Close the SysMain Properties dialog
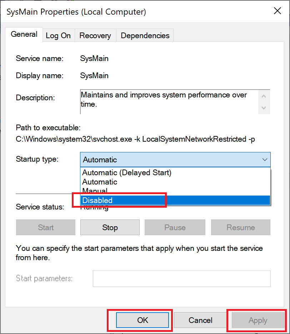The image size is (290, 334). [277, 11]
